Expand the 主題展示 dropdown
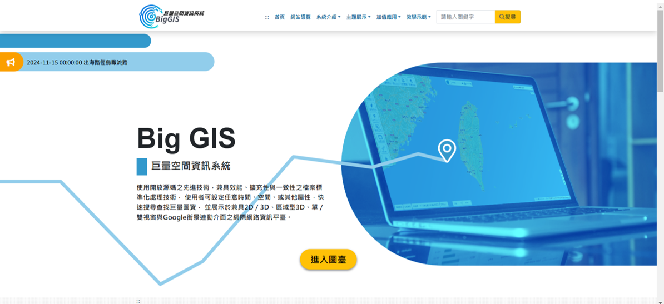 coord(358,17)
